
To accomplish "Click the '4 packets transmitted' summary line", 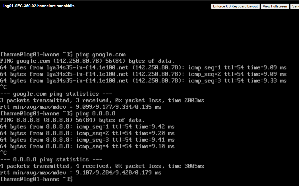I will pyautogui.click(x=102, y=166).
